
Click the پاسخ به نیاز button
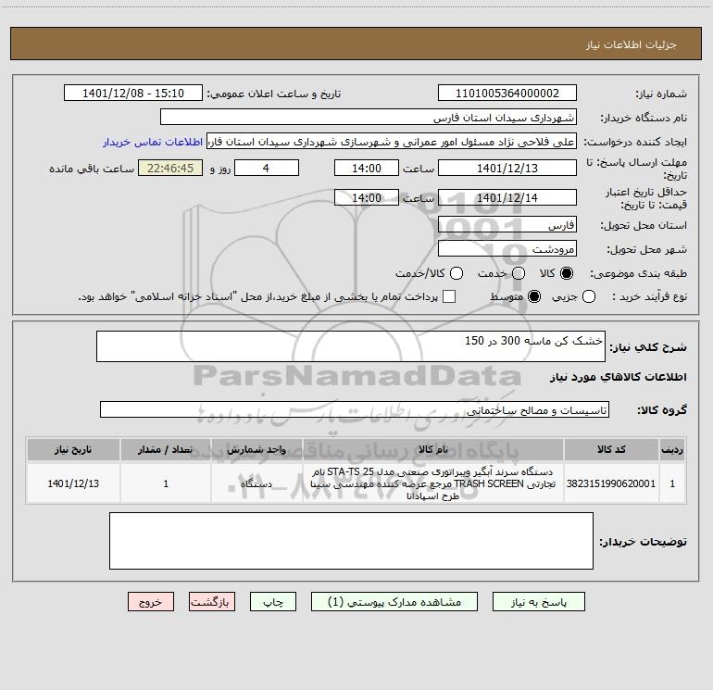click(538, 602)
